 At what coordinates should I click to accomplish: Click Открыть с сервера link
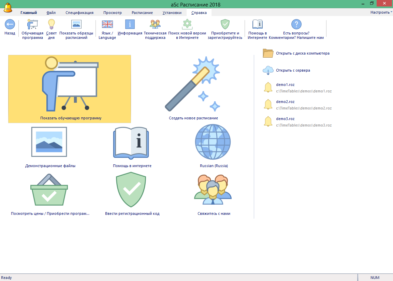click(x=293, y=70)
